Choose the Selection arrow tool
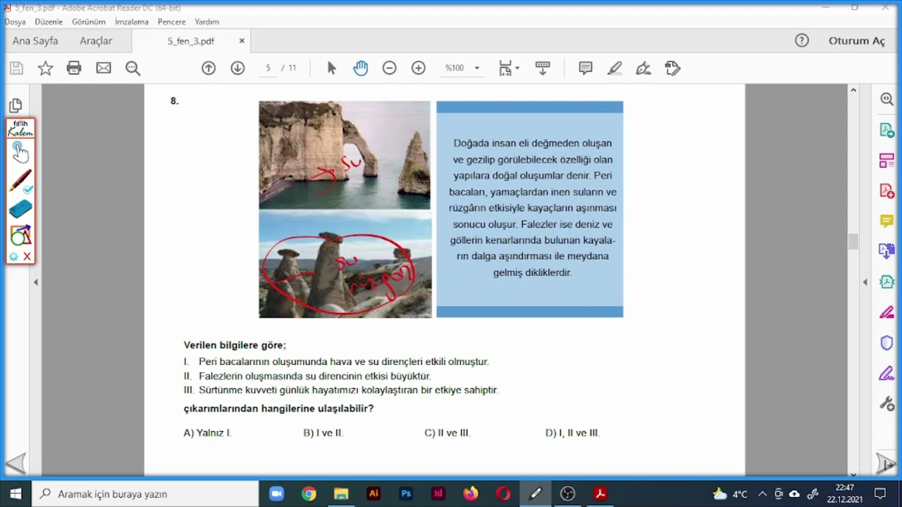Screen dimensions: 902x507 click(x=332, y=68)
